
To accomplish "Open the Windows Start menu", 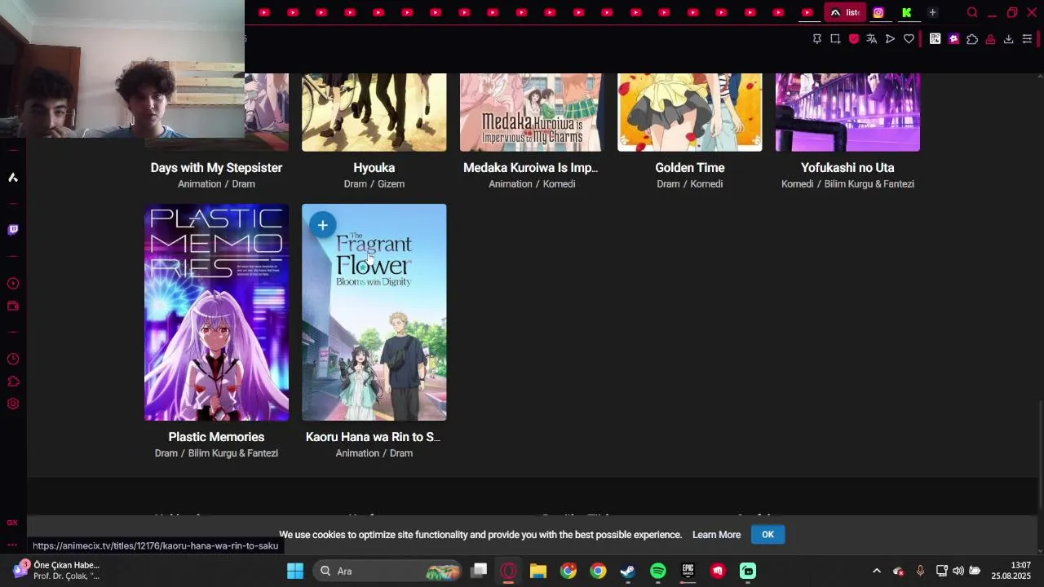I will click(x=295, y=571).
